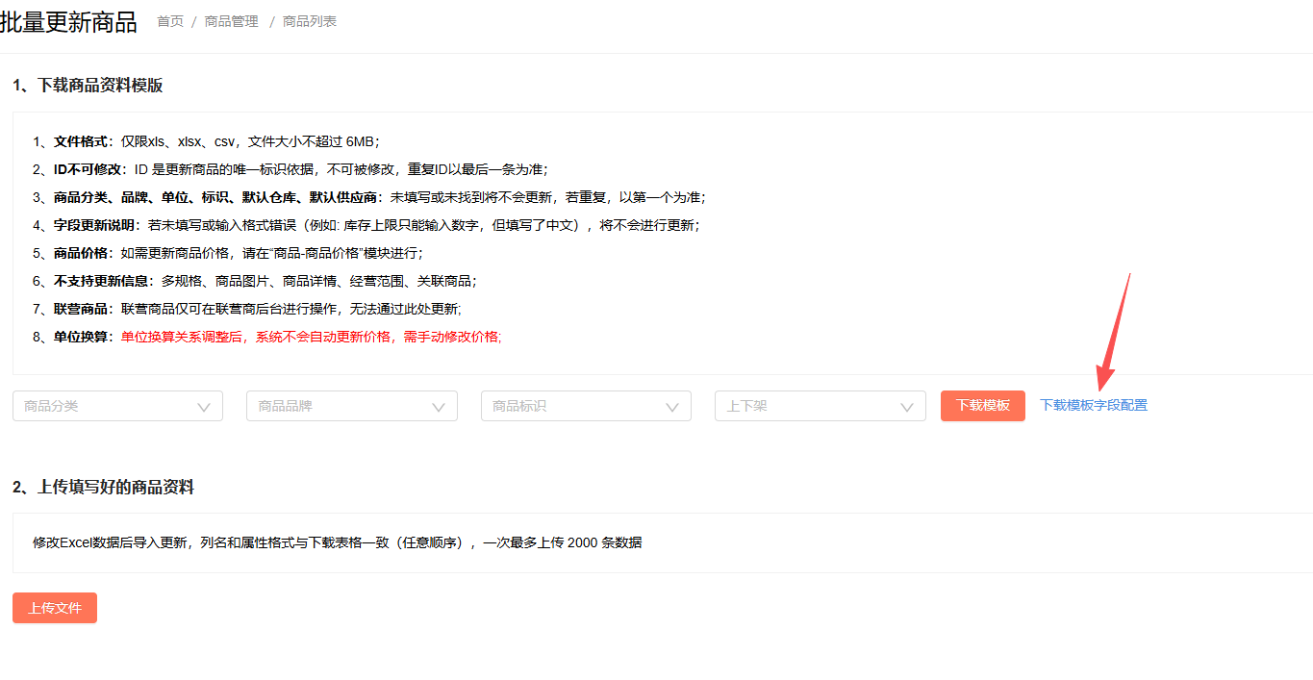Open 下载模板字段配置 link
The image size is (1313, 680).
coord(1094,406)
